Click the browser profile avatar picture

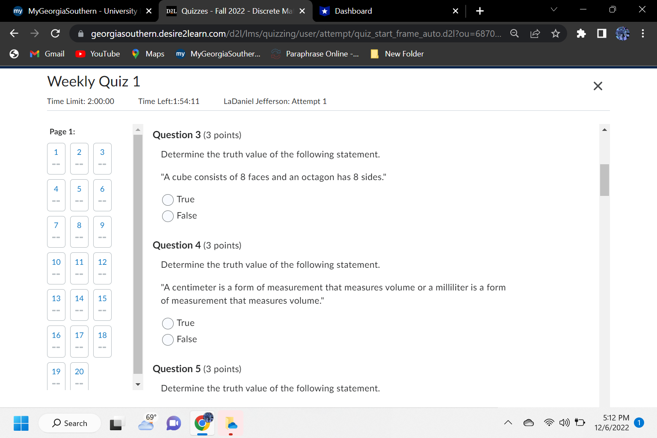622,33
